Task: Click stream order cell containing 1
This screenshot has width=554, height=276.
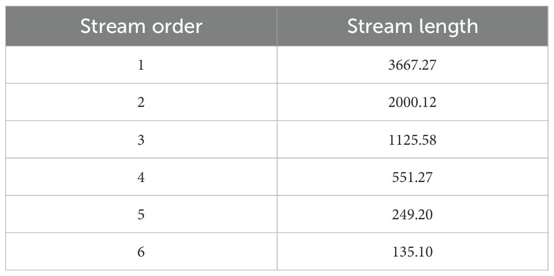Action: 141,65
